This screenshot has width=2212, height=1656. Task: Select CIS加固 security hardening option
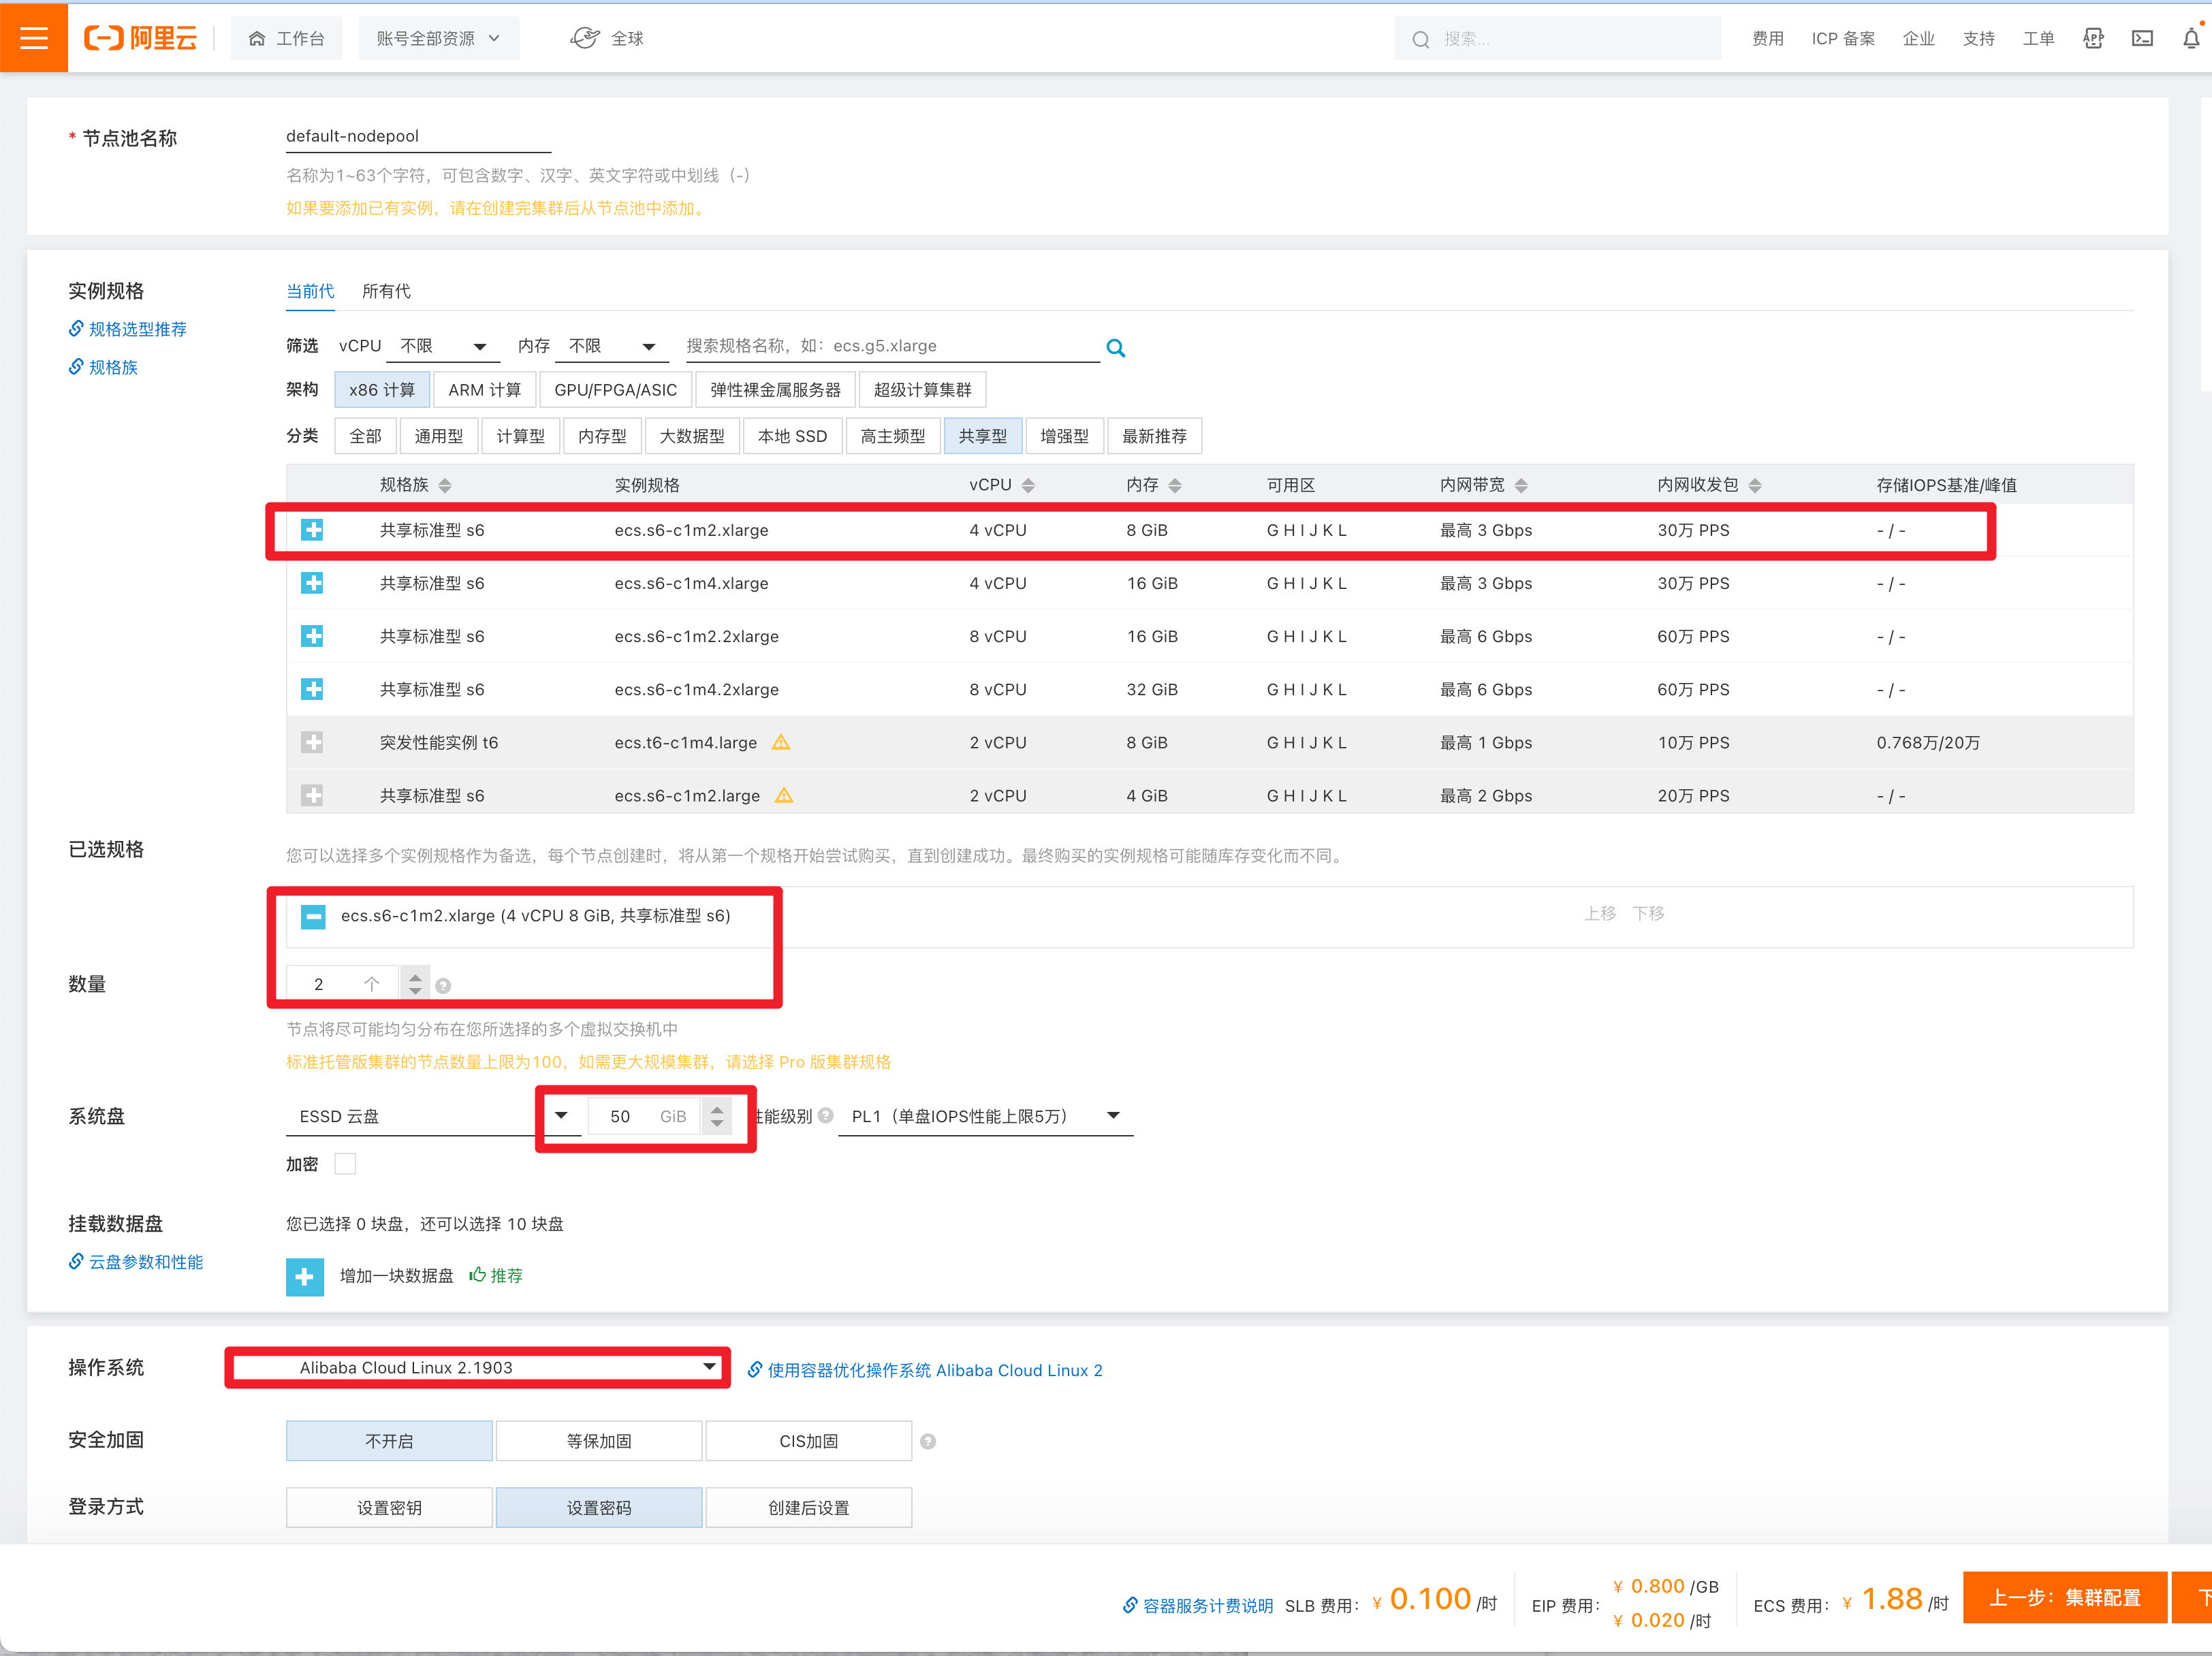tap(808, 1441)
